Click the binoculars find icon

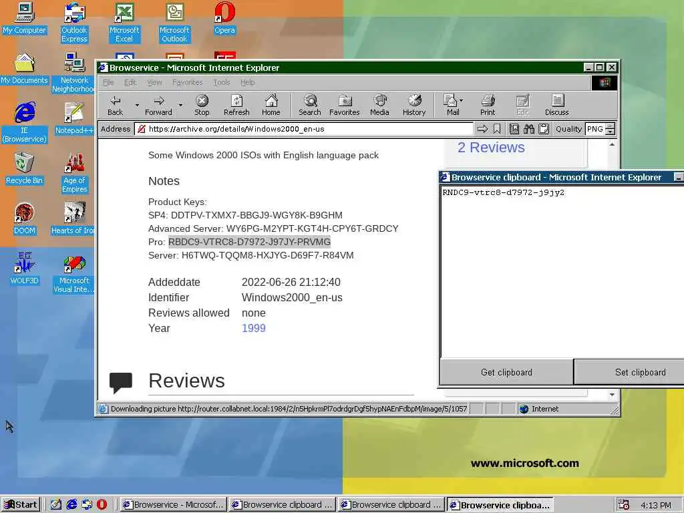click(x=529, y=129)
